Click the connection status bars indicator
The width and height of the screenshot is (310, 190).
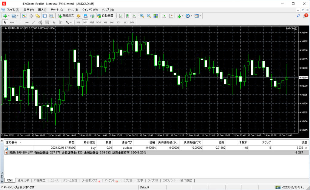point(278,187)
